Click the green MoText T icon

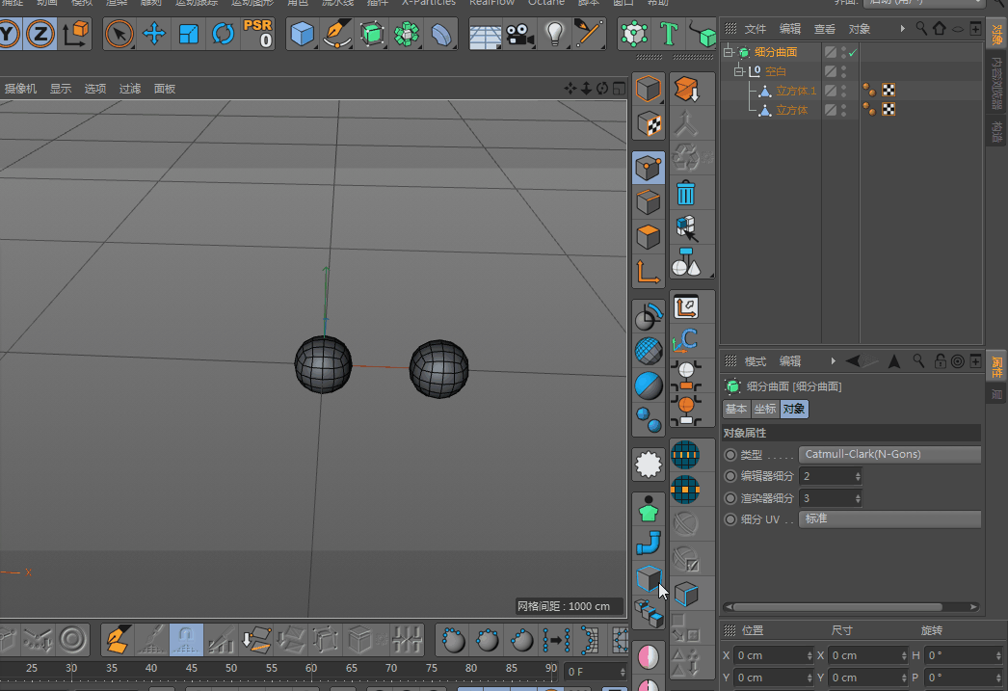tap(669, 34)
